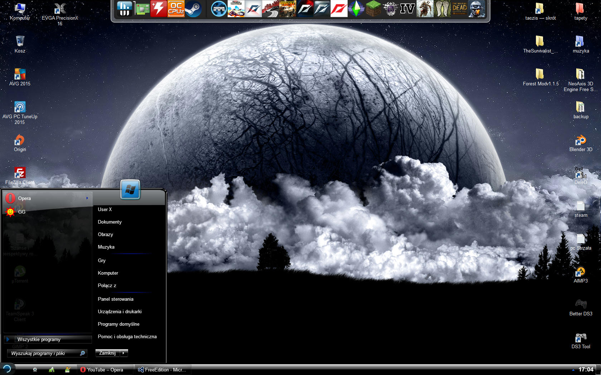The height and width of the screenshot is (375, 601).
Task: Open Pomoc i obsługa techniczna
Action: [x=127, y=336]
